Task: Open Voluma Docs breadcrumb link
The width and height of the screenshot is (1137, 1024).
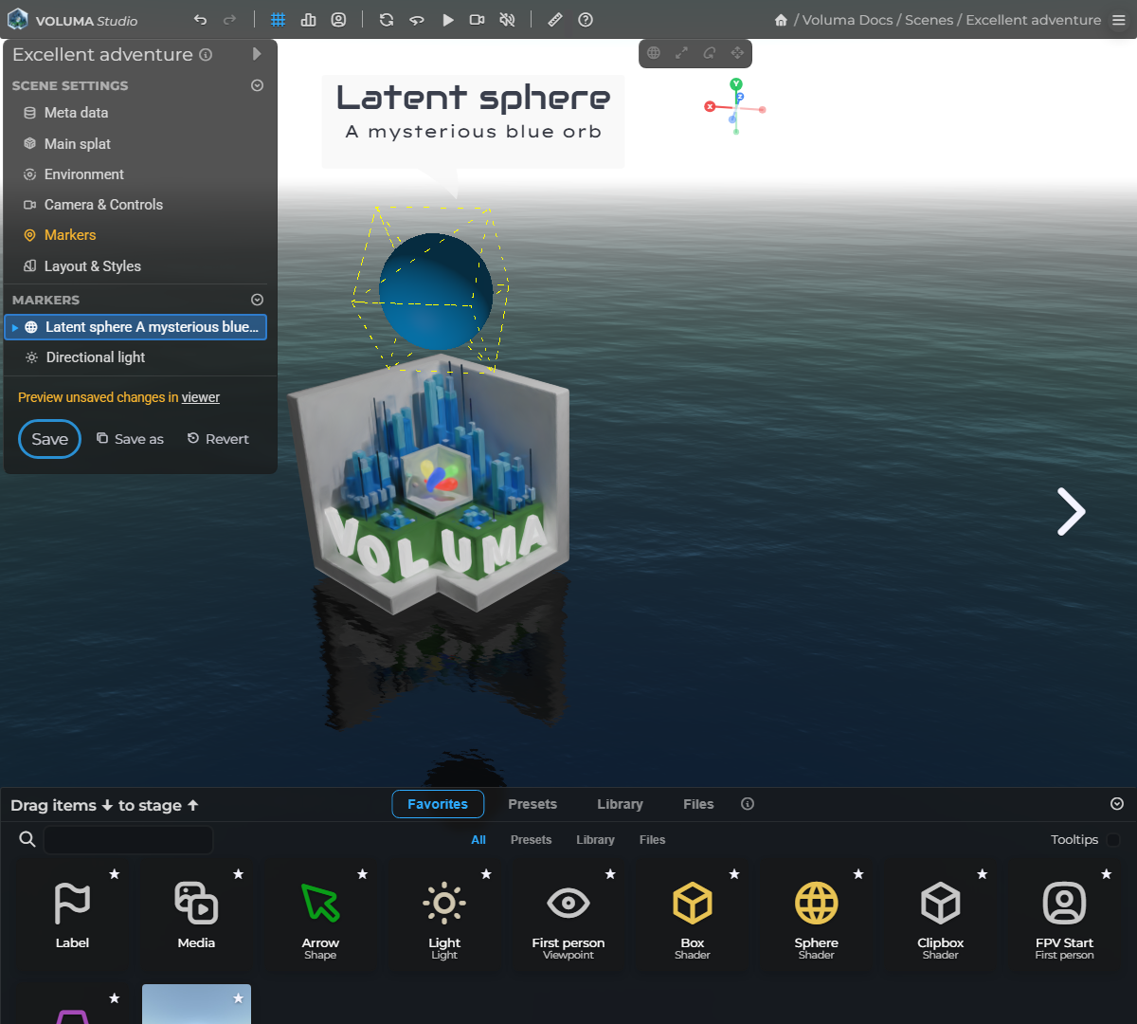Action: point(847,20)
